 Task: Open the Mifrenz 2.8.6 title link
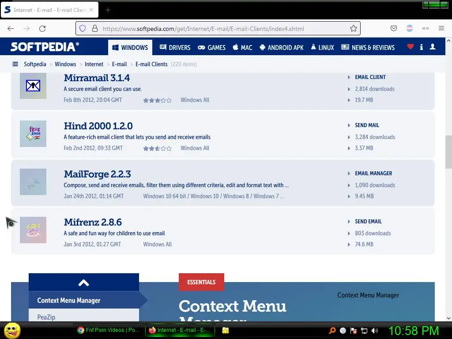point(93,222)
